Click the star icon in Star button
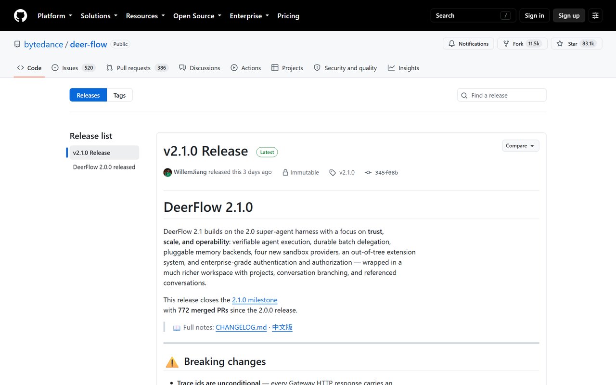This screenshot has height=385, width=616. coord(560,44)
